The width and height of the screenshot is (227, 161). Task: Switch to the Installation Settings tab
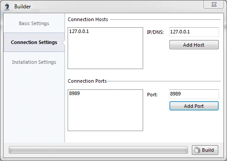[x=34, y=62]
